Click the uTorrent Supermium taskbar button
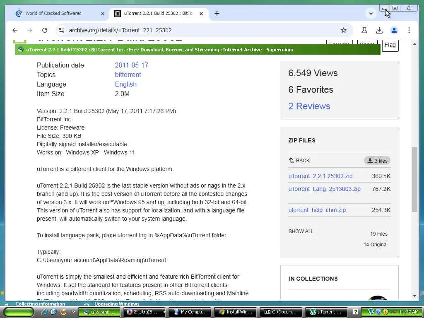The width and height of the screenshot is (424, 318). coord(99,312)
